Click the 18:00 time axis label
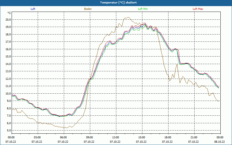 pos(168,137)
